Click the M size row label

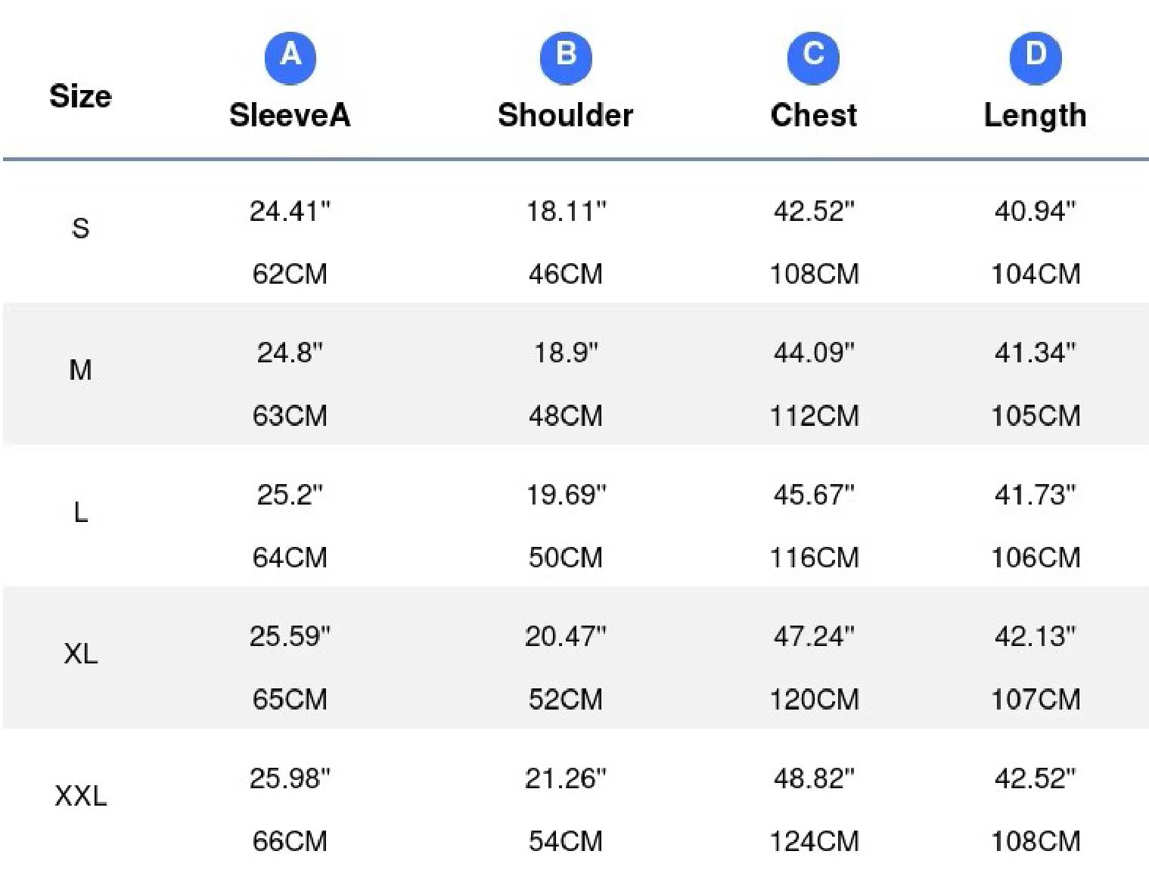tap(80, 370)
